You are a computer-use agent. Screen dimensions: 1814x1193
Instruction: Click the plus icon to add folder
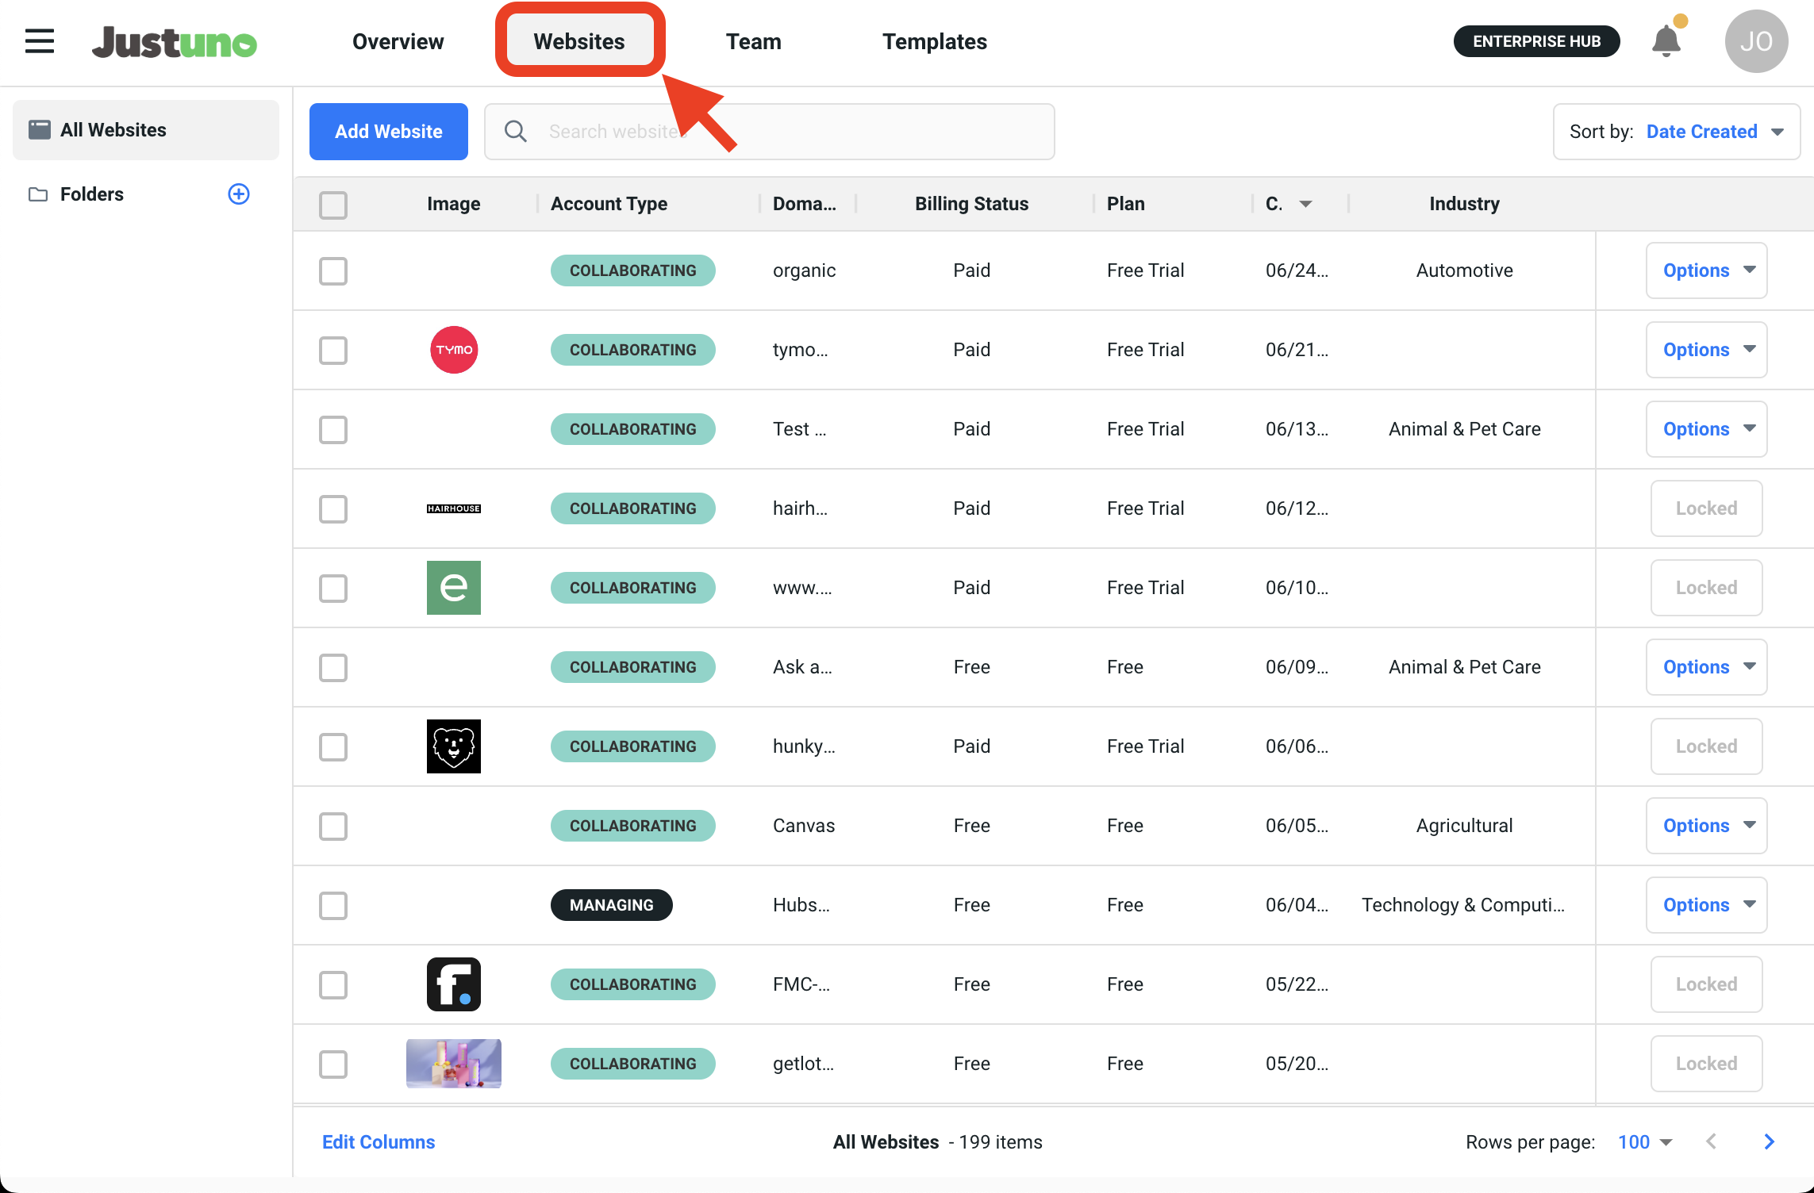[239, 194]
